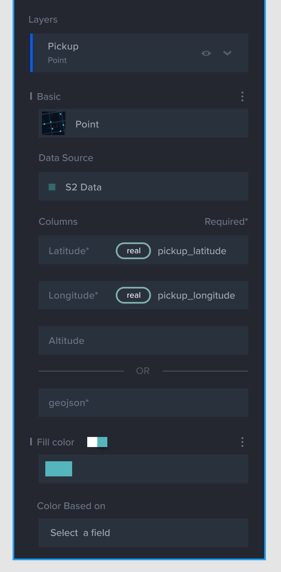Open the Select a field dropdown
Screen dimensions: 281x572
pyautogui.click(x=143, y=533)
